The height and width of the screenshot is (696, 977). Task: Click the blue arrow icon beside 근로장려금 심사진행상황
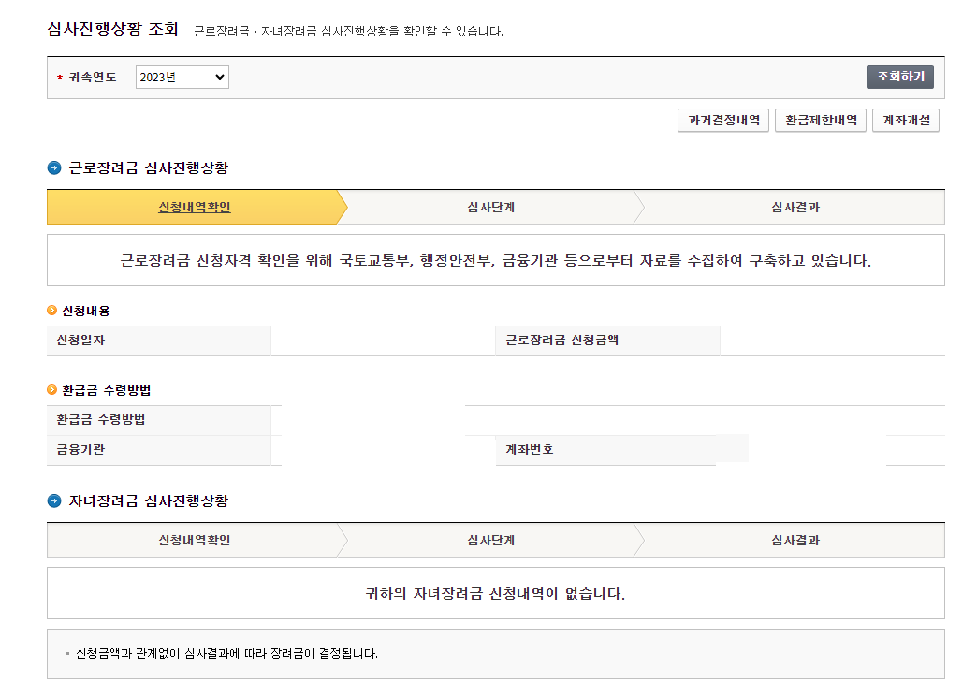52,168
